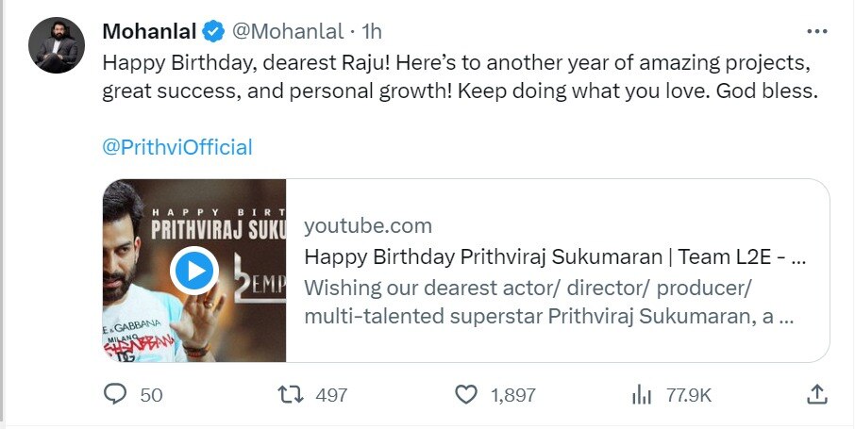Image resolution: width=855 pixels, height=429 pixels.
Task: Open the @Mohanlal handle link
Action: click(x=288, y=31)
